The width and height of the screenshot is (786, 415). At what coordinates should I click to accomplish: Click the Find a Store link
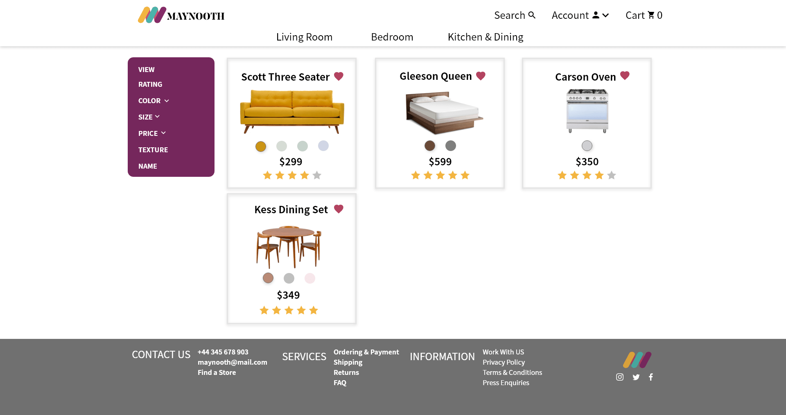(x=217, y=372)
